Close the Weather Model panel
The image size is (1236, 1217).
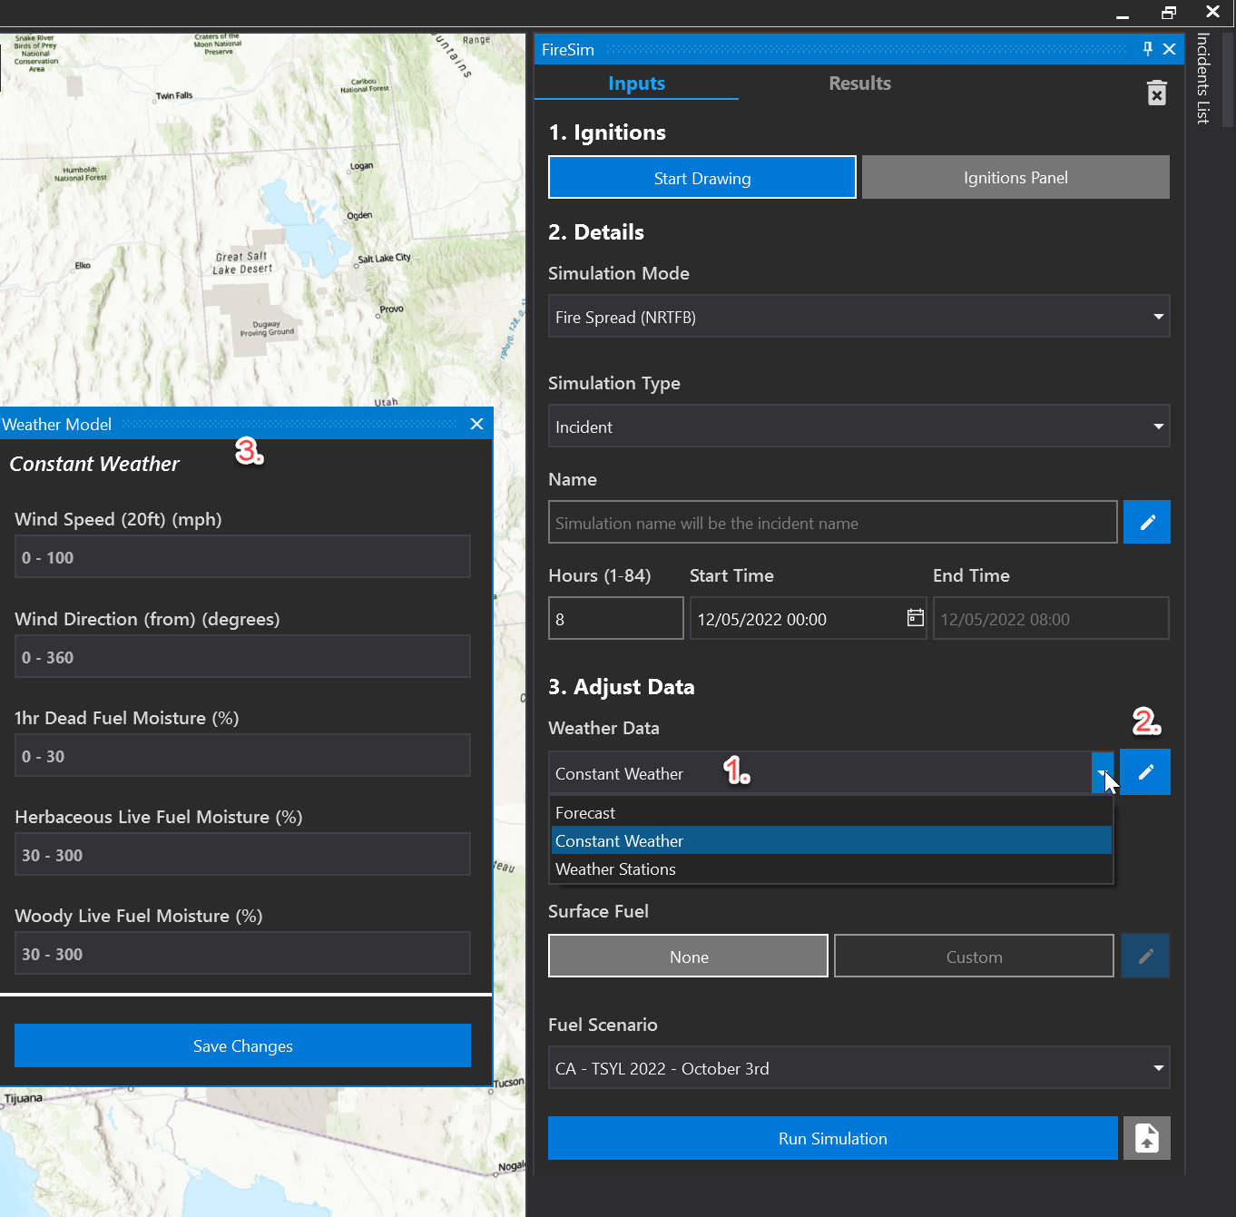[476, 424]
